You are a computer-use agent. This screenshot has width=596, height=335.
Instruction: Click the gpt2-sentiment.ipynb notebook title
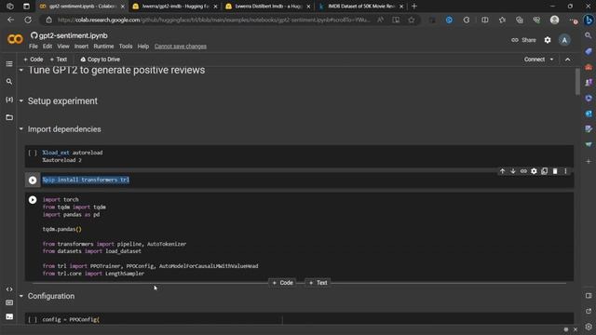tap(73, 35)
